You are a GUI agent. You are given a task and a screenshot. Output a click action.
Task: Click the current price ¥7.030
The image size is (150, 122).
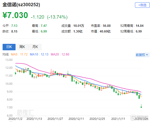click(15, 15)
